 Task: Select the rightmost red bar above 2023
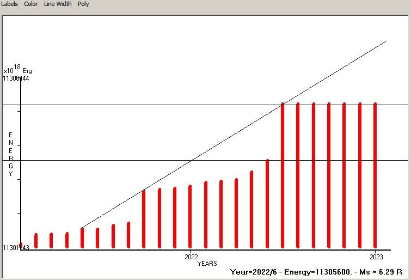(x=375, y=174)
